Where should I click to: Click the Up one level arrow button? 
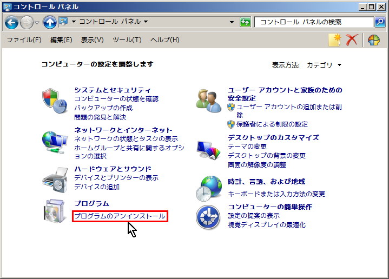(50, 22)
